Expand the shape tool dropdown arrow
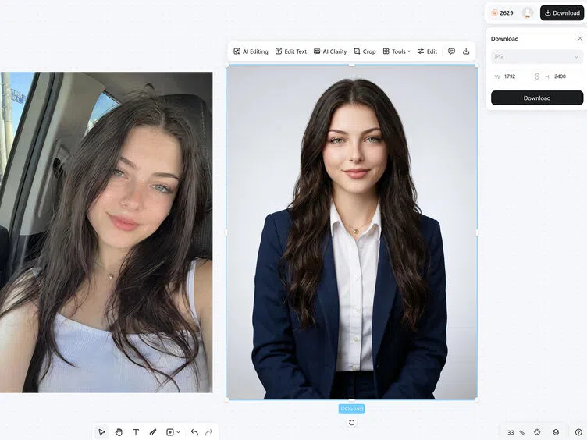Image resolution: width=587 pixels, height=440 pixels. [x=178, y=432]
